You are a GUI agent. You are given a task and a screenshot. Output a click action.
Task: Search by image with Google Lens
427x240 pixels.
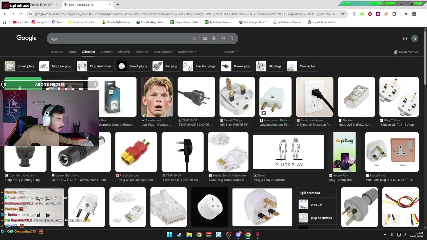[223, 38]
